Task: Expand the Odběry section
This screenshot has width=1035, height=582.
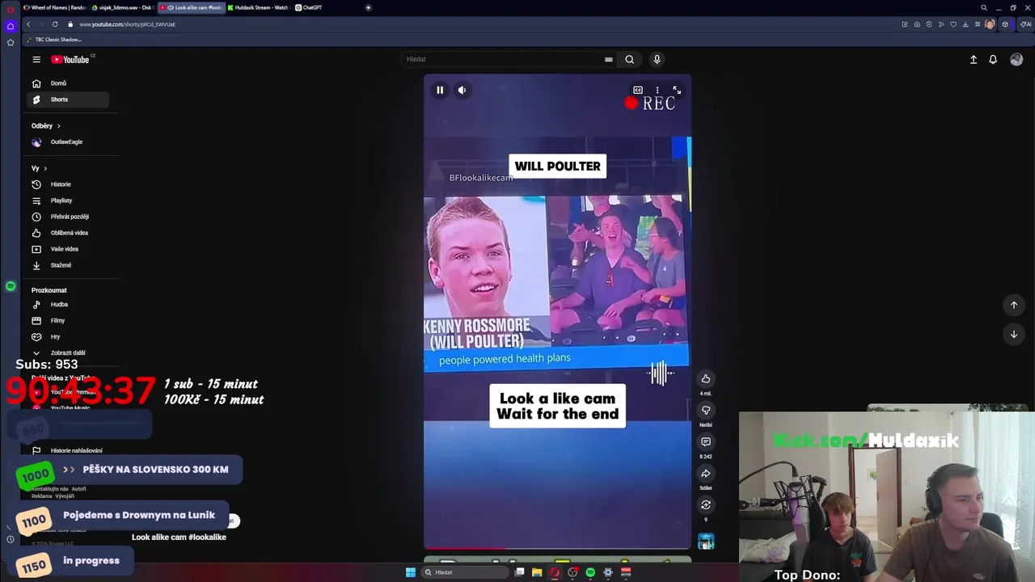Action: click(46, 126)
